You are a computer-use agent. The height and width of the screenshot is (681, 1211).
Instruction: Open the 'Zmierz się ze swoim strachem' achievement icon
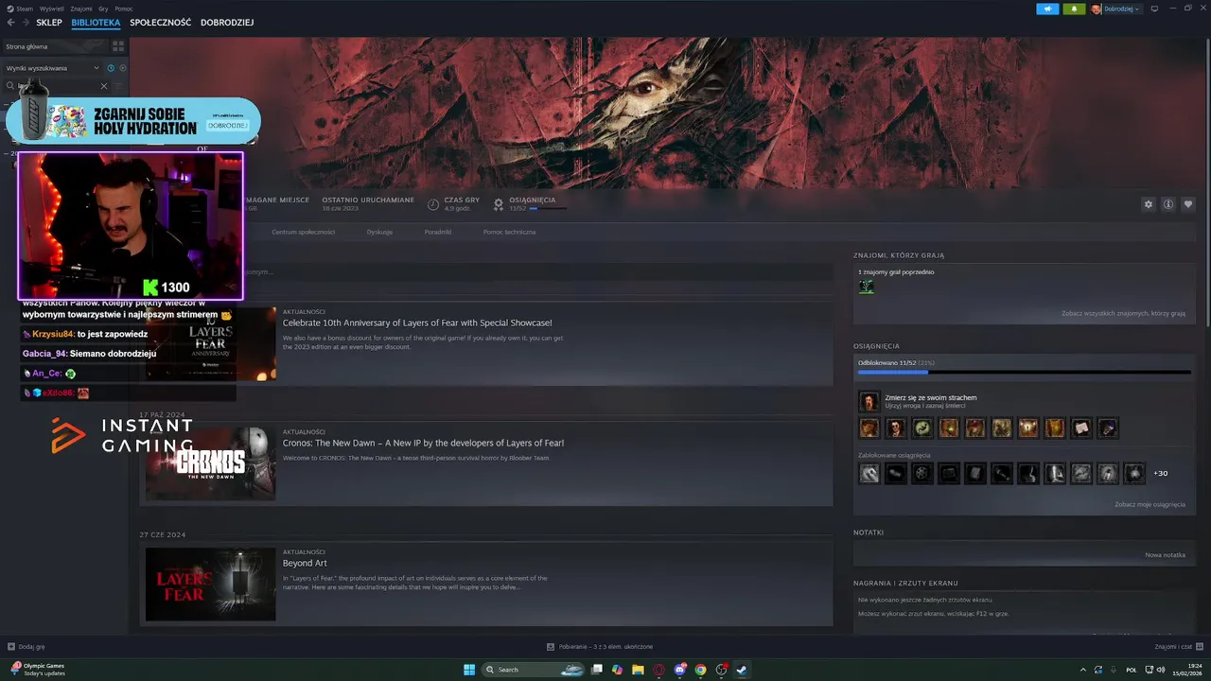[869, 402]
